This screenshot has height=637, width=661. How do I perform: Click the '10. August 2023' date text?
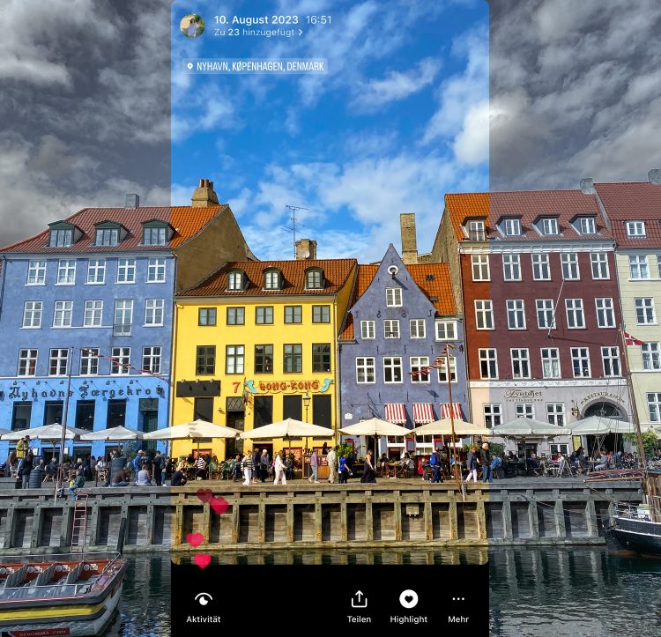click(256, 19)
